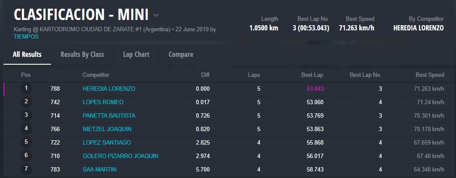Open the Results By Class tab
The height and width of the screenshot is (178, 456).
click(82, 54)
